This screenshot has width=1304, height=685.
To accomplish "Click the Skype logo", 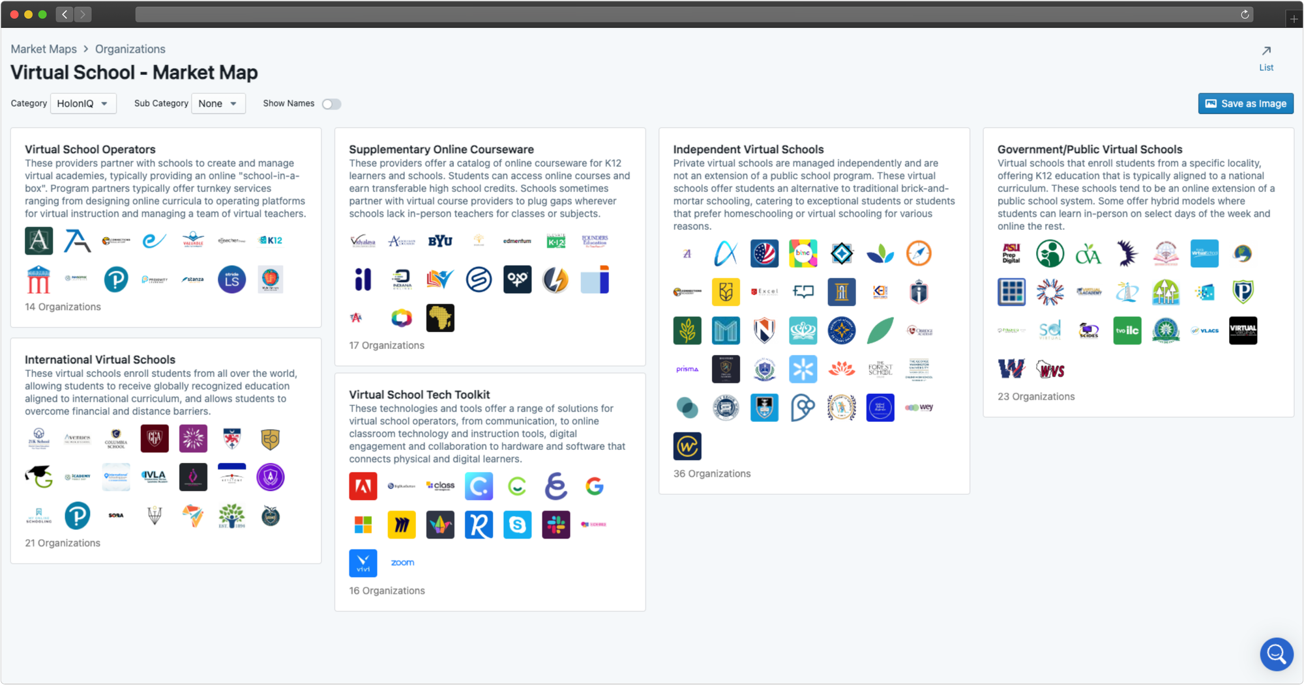I will 518,525.
